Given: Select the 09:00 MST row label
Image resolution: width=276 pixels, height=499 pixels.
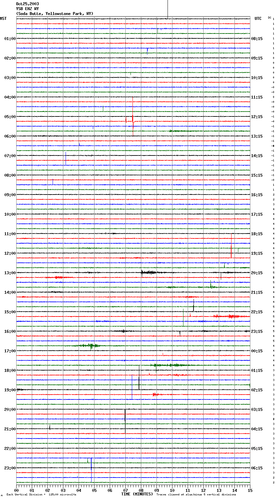Looking at the screenshot, I should (x=10, y=195).
